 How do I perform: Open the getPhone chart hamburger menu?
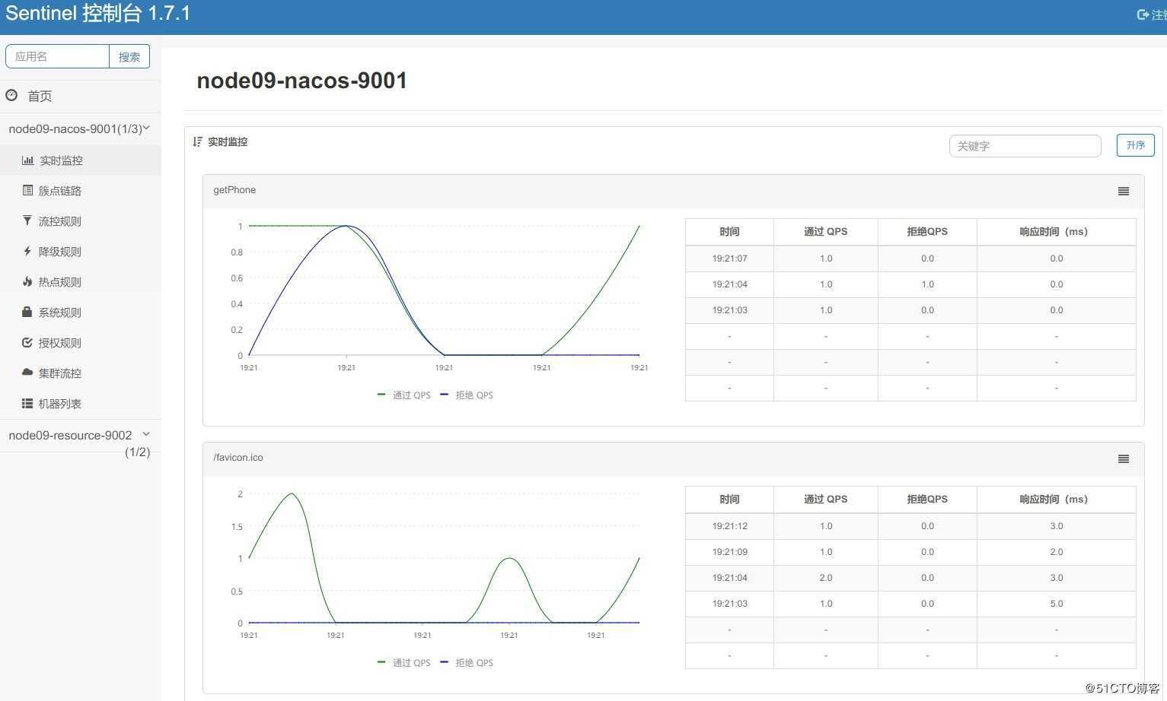[1124, 191]
